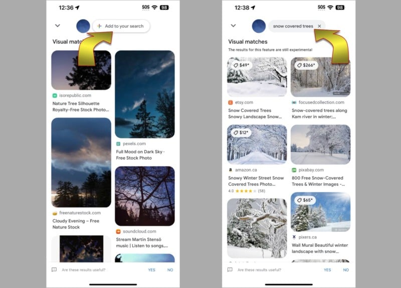Collapse the right results panel using its chevron
Image resolution: width=401 pixels, height=288 pixels.
click(233, 25)
